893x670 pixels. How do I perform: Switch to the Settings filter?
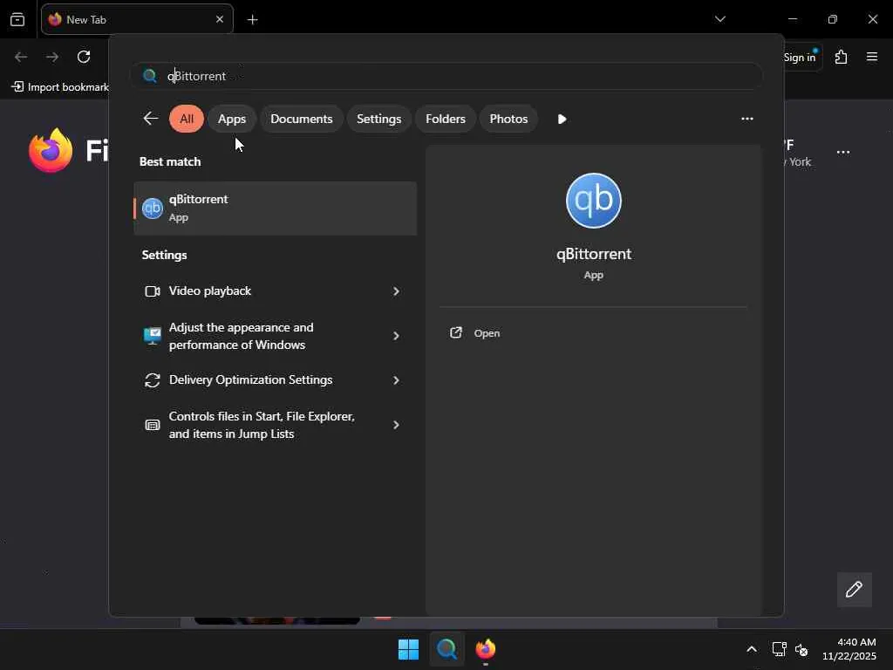click(x=378, y=119)
